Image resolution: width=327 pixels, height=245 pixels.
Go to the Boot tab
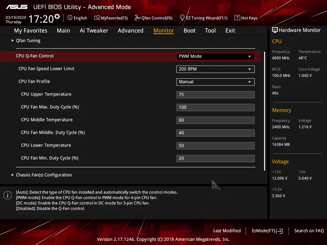click(189, 31)
